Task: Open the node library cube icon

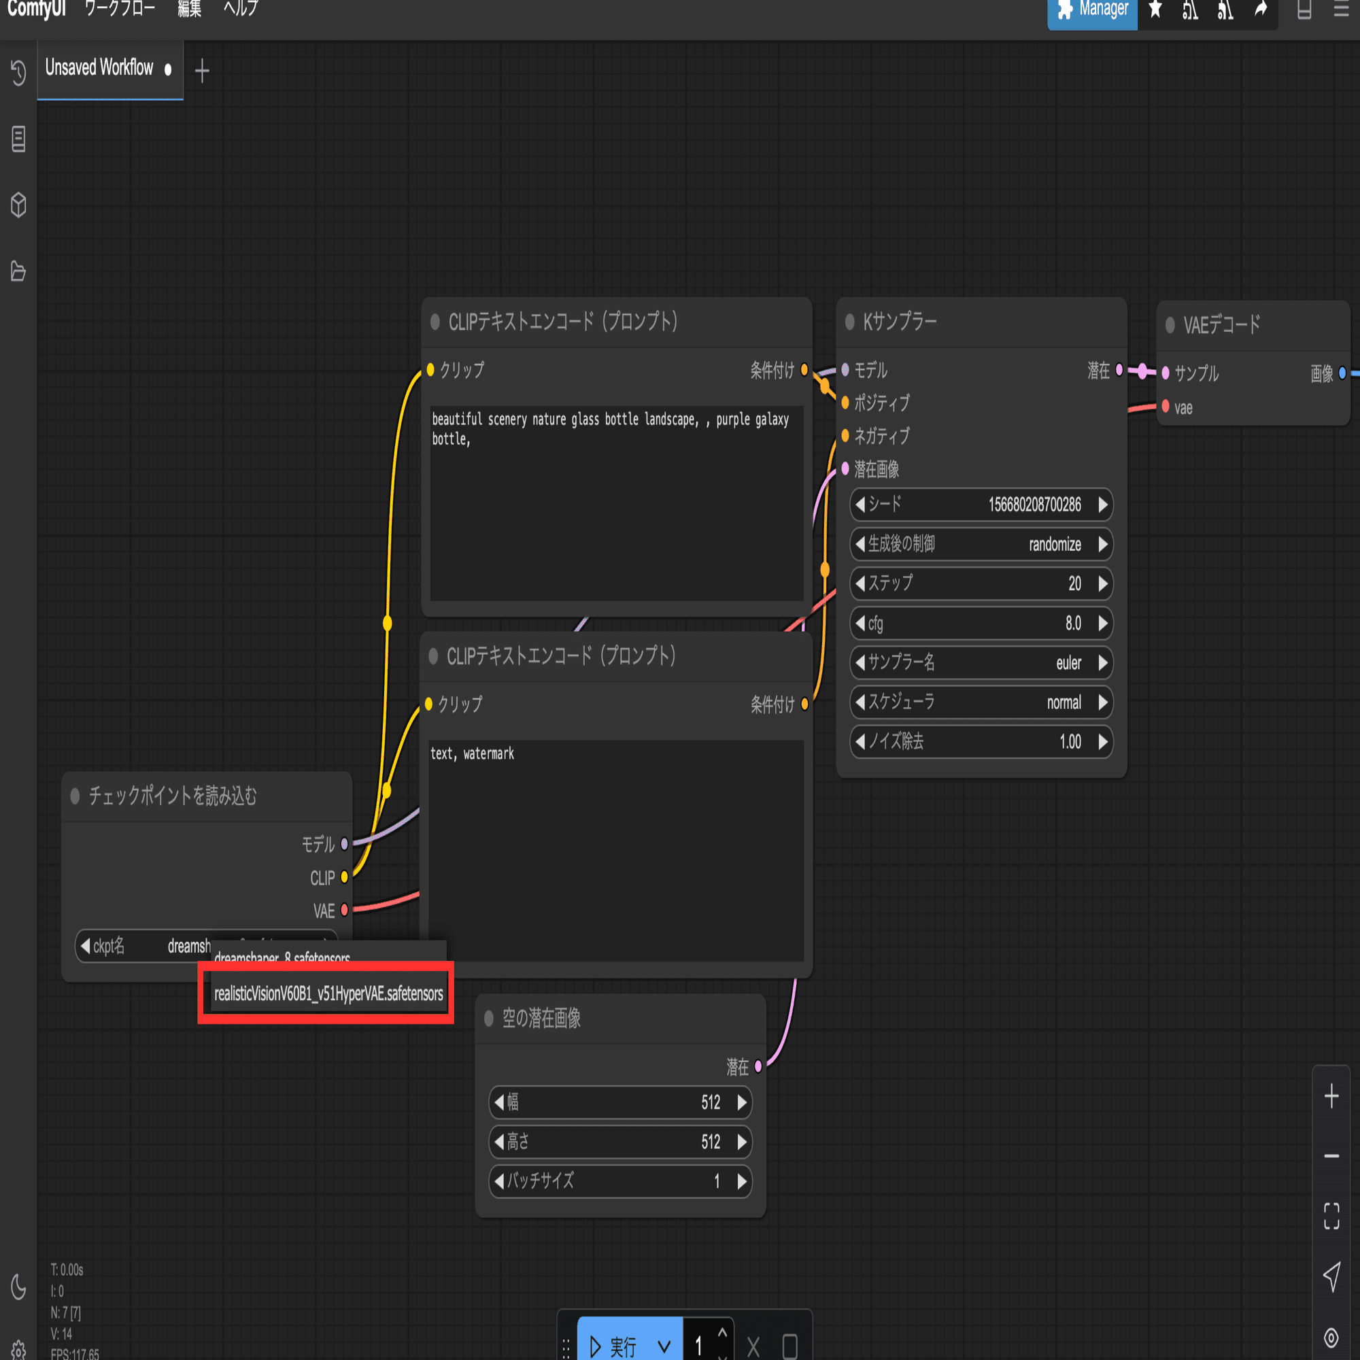Action: [x=18, y=205]
